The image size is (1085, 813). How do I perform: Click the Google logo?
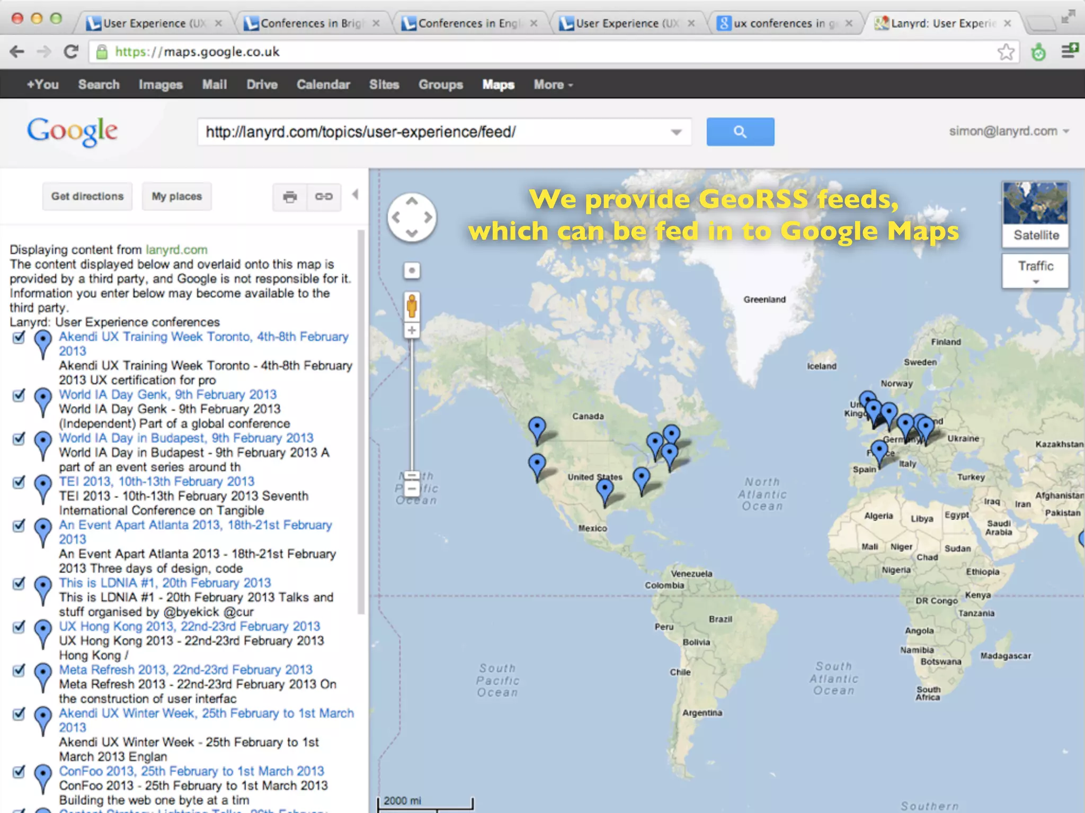point(72,132)
